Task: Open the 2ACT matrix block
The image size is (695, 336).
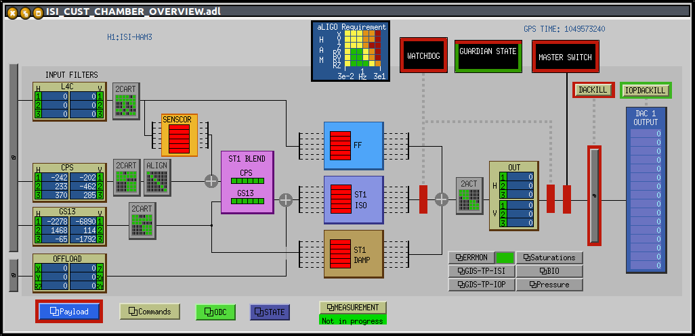Action: coord(469,196)
